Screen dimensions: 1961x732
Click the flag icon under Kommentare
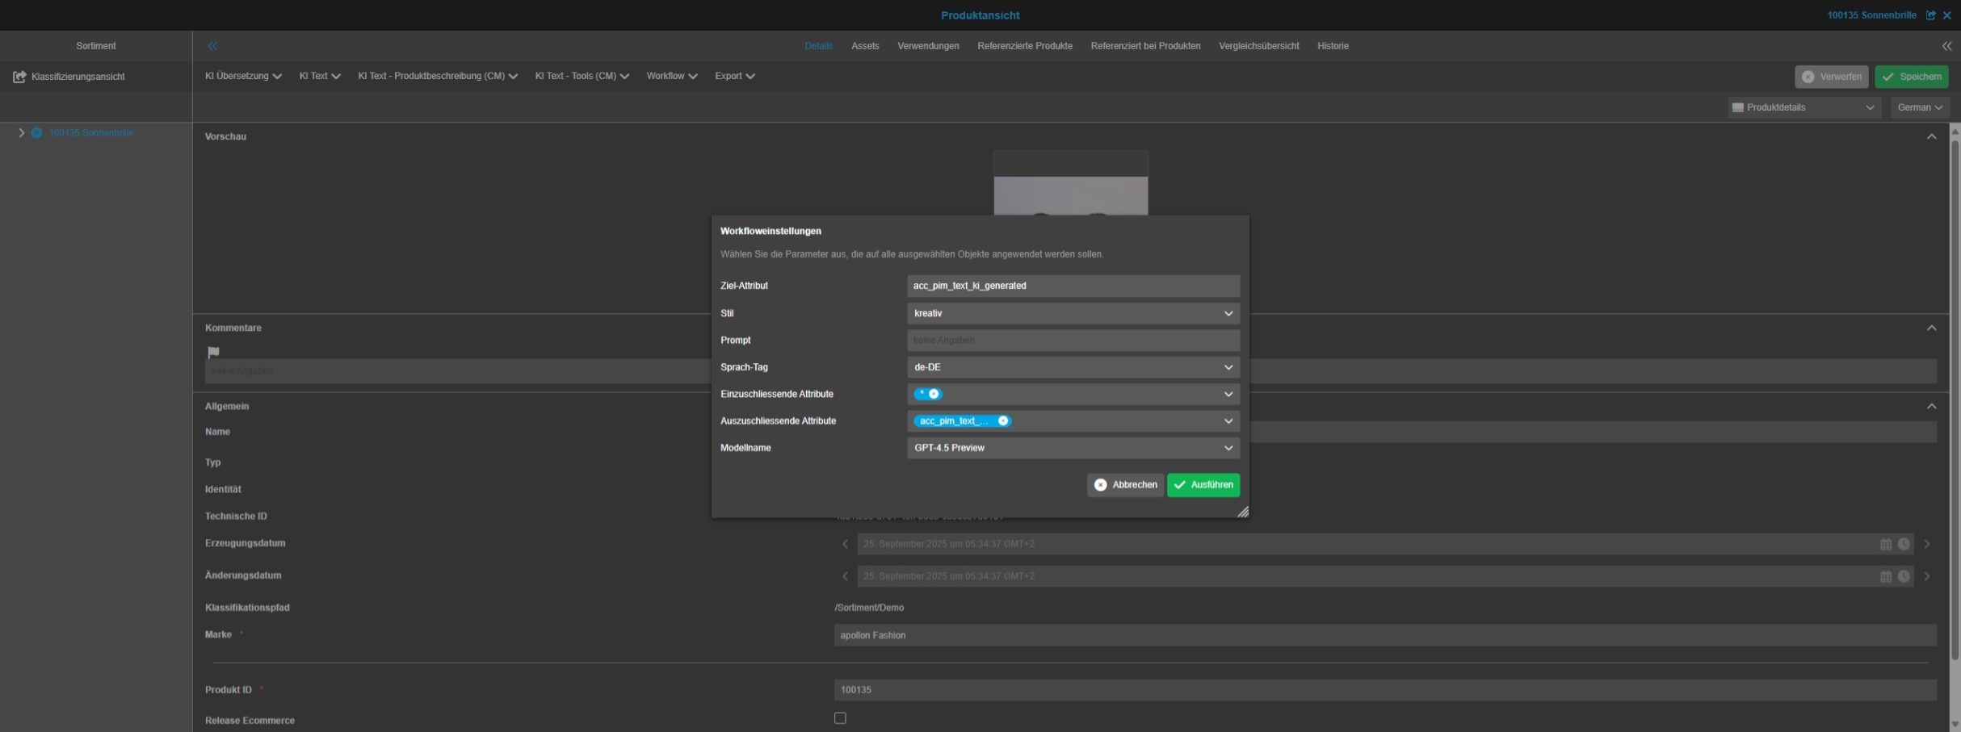[x=213, y=352]
